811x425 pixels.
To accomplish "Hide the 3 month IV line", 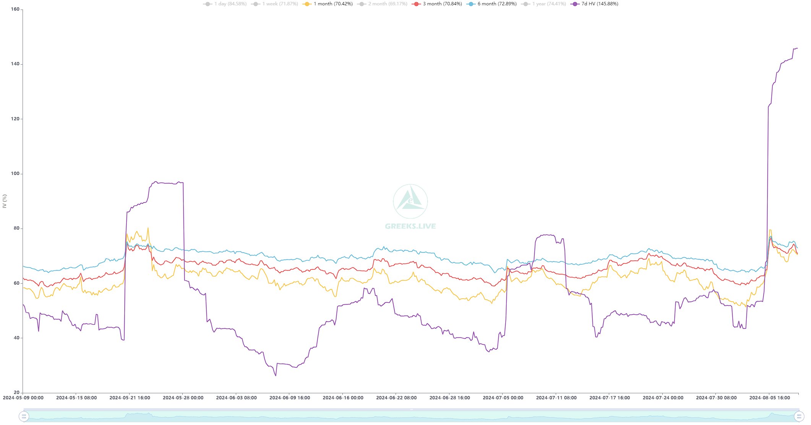I will click(x=442, y=4).
